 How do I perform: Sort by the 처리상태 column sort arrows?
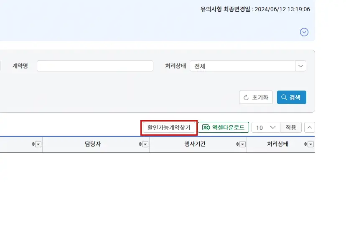coord(305,144)
